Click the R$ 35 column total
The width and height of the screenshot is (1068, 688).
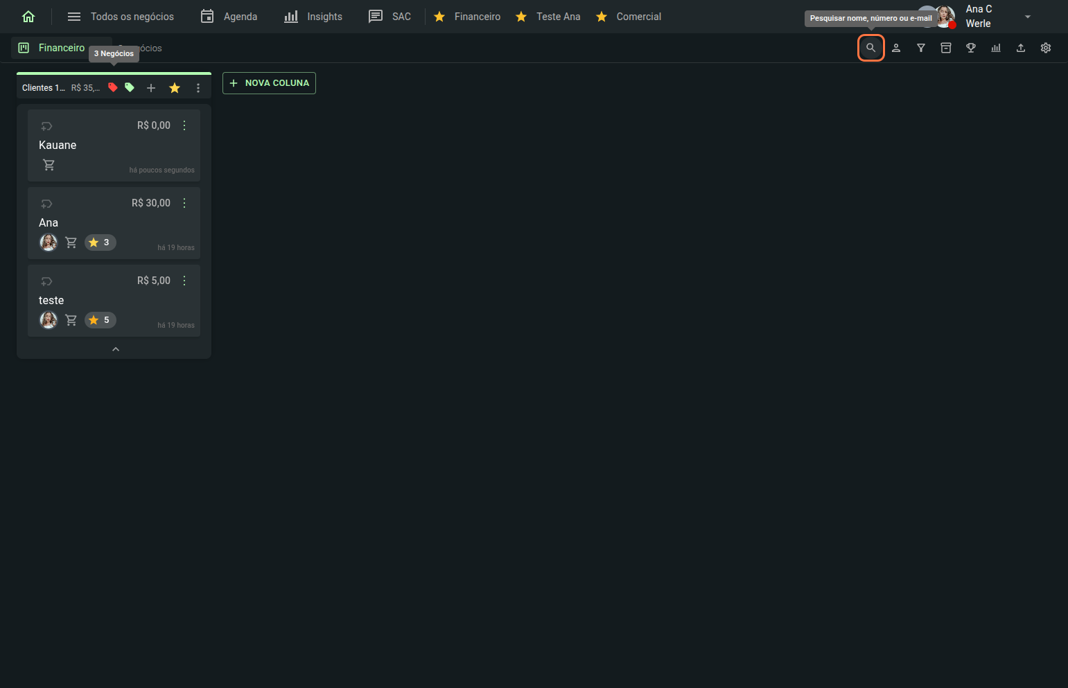85,88
